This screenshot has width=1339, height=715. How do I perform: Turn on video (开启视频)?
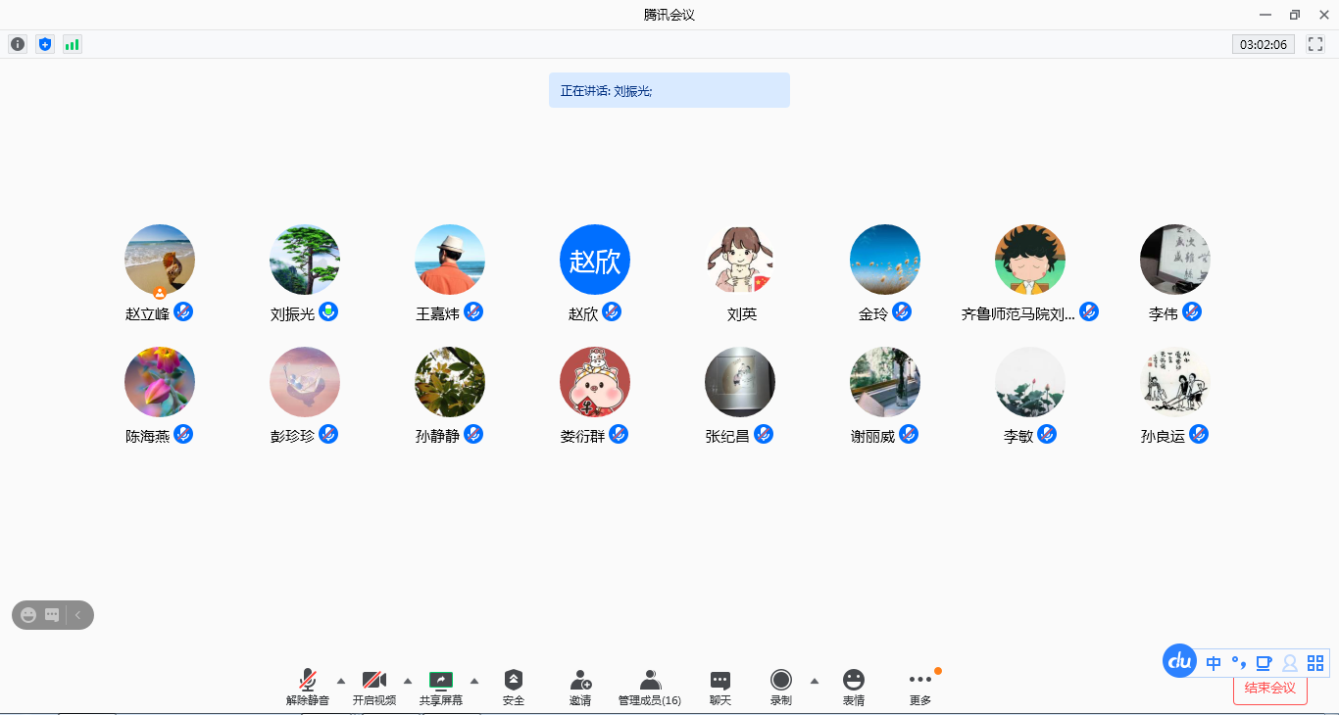coord(374,687)
